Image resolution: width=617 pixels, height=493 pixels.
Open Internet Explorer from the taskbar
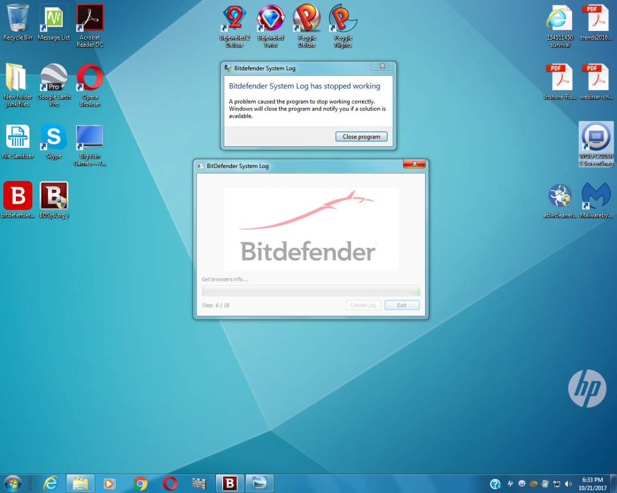coord(50,483)
